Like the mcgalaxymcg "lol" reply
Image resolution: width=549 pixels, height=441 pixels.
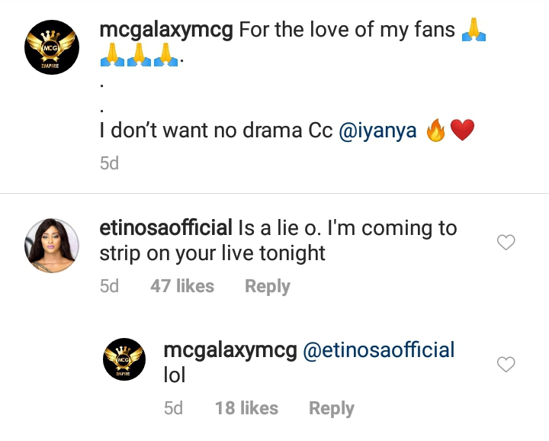506,365
